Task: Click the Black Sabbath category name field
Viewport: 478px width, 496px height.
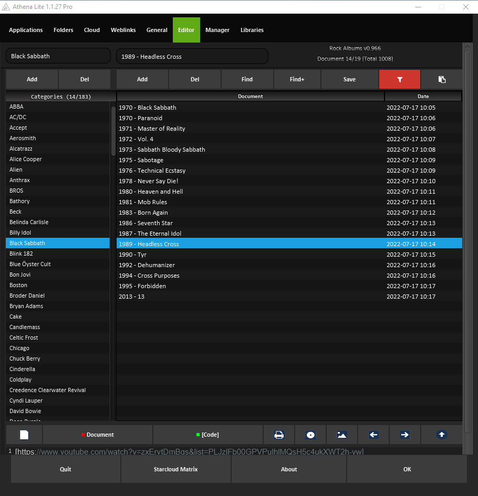Action: pyautogui.click(x=58, y=56)
